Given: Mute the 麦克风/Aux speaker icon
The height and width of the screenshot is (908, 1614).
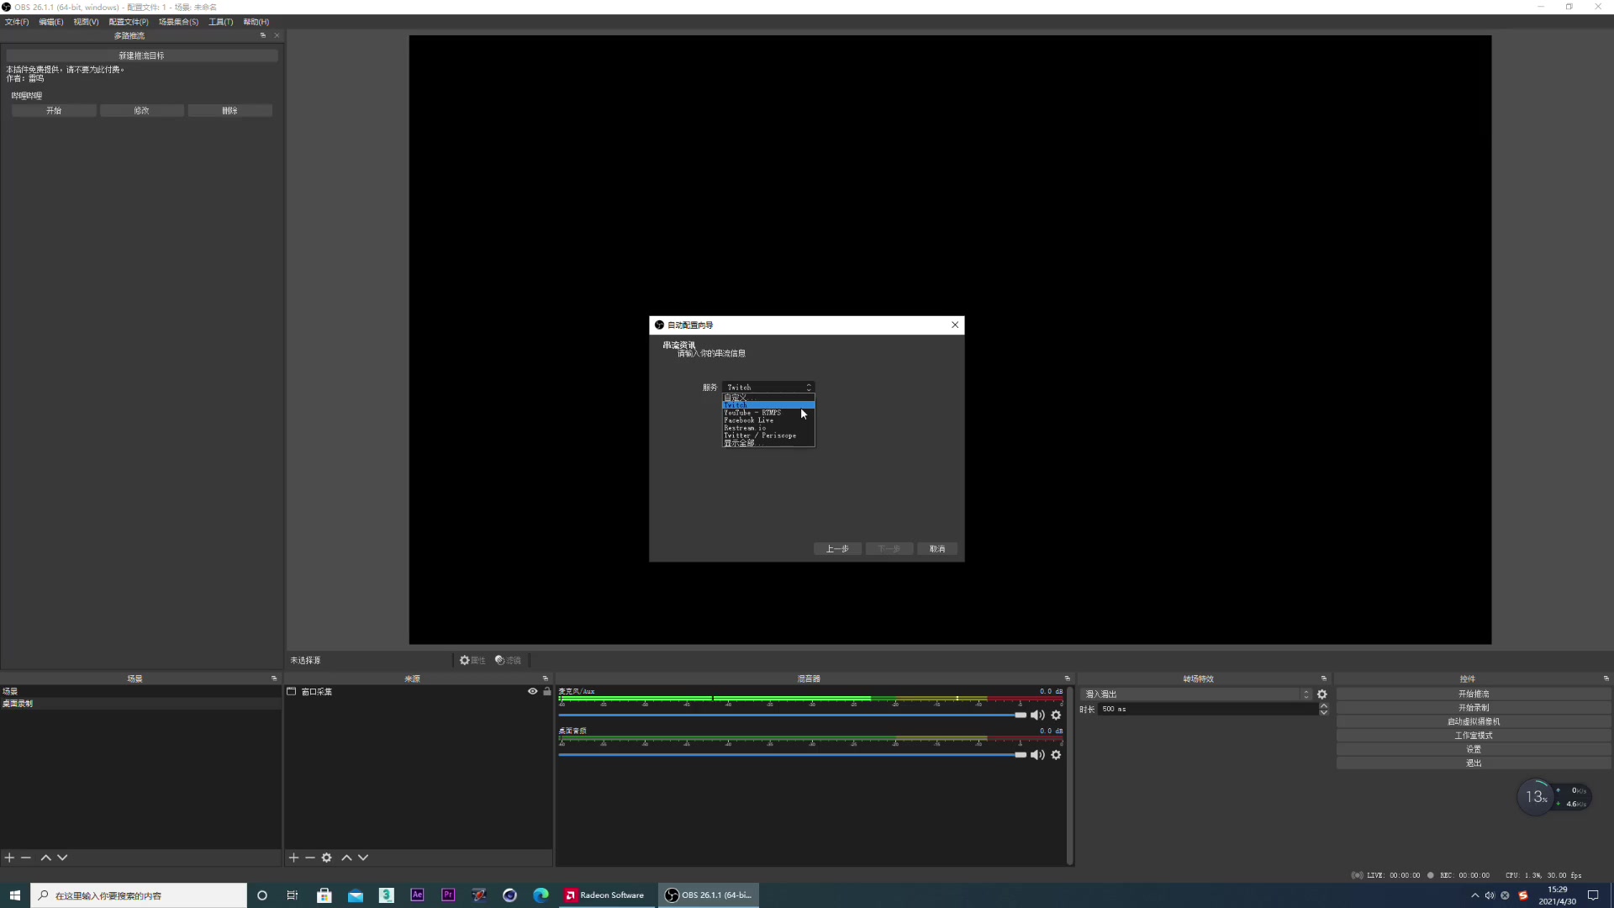Looking at the screenshot, I should coord(1037,715).
